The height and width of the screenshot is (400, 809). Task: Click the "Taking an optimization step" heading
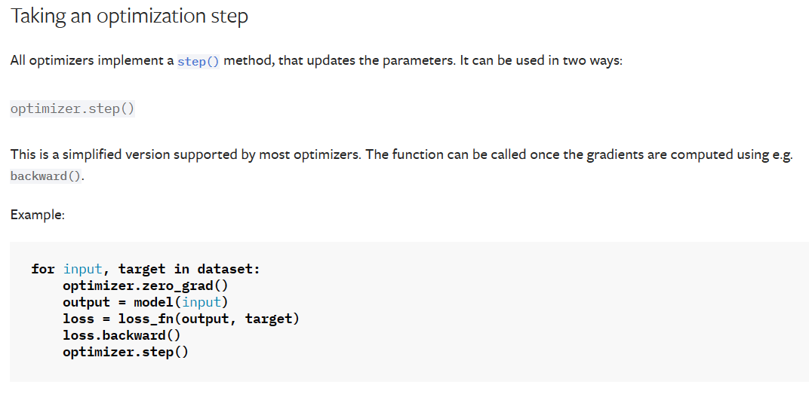129,17
